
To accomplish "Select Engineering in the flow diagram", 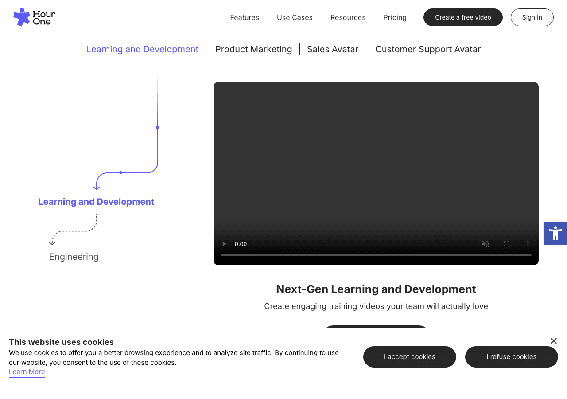I will pyautogui.click(x=74, y=257).
